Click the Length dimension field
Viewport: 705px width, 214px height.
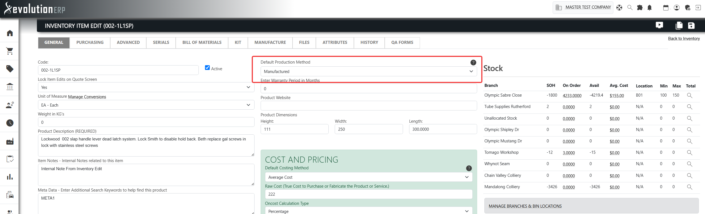pyautogui.click(x=443, y=129)
